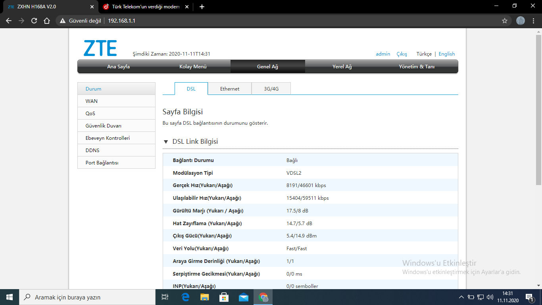Launch Microsoft Edge from the taskbar
Image resolution: width=542 pixels, height=305 pixels.
coord(185,297)
